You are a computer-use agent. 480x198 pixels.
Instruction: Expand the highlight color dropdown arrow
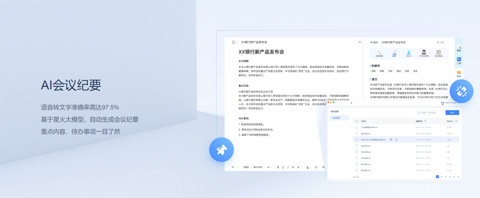(x=302, y=167)
